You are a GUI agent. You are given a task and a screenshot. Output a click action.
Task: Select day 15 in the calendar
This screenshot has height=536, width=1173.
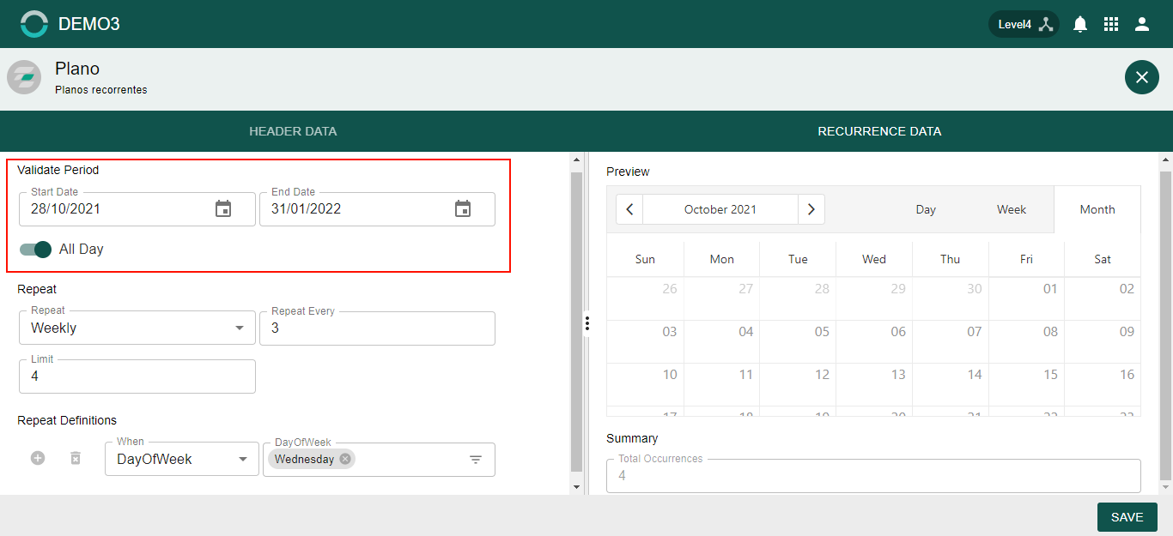coord(1026,384)
